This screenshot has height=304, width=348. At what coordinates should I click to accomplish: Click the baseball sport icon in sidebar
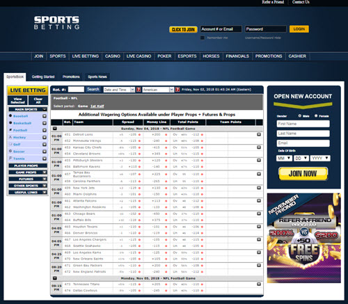click(10, 115)
